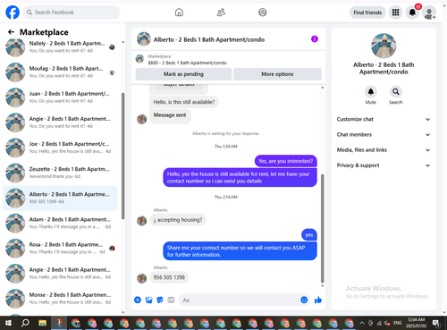Screen dimensions: 447x330
Task: Click the "Hello, is this still available?" message
Action: point(184,102)
